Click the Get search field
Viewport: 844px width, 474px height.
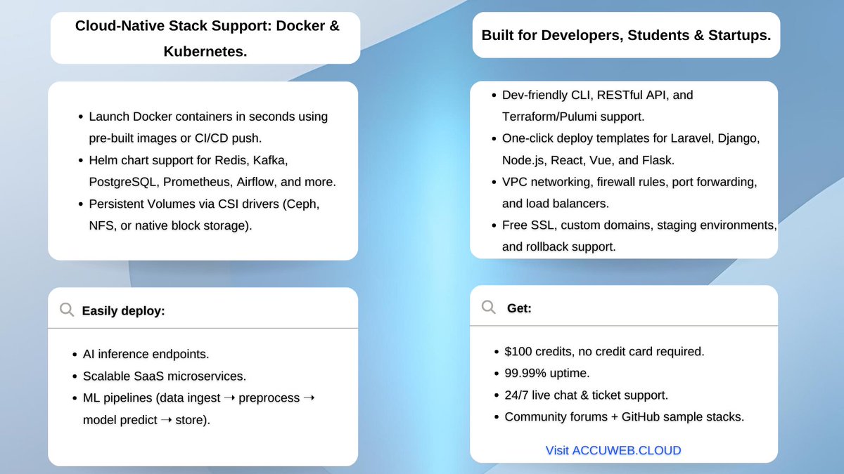pos(624,305)
